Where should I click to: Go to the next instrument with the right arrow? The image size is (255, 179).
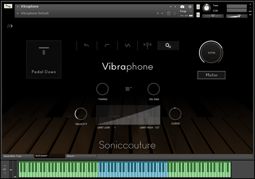(175, 7)
